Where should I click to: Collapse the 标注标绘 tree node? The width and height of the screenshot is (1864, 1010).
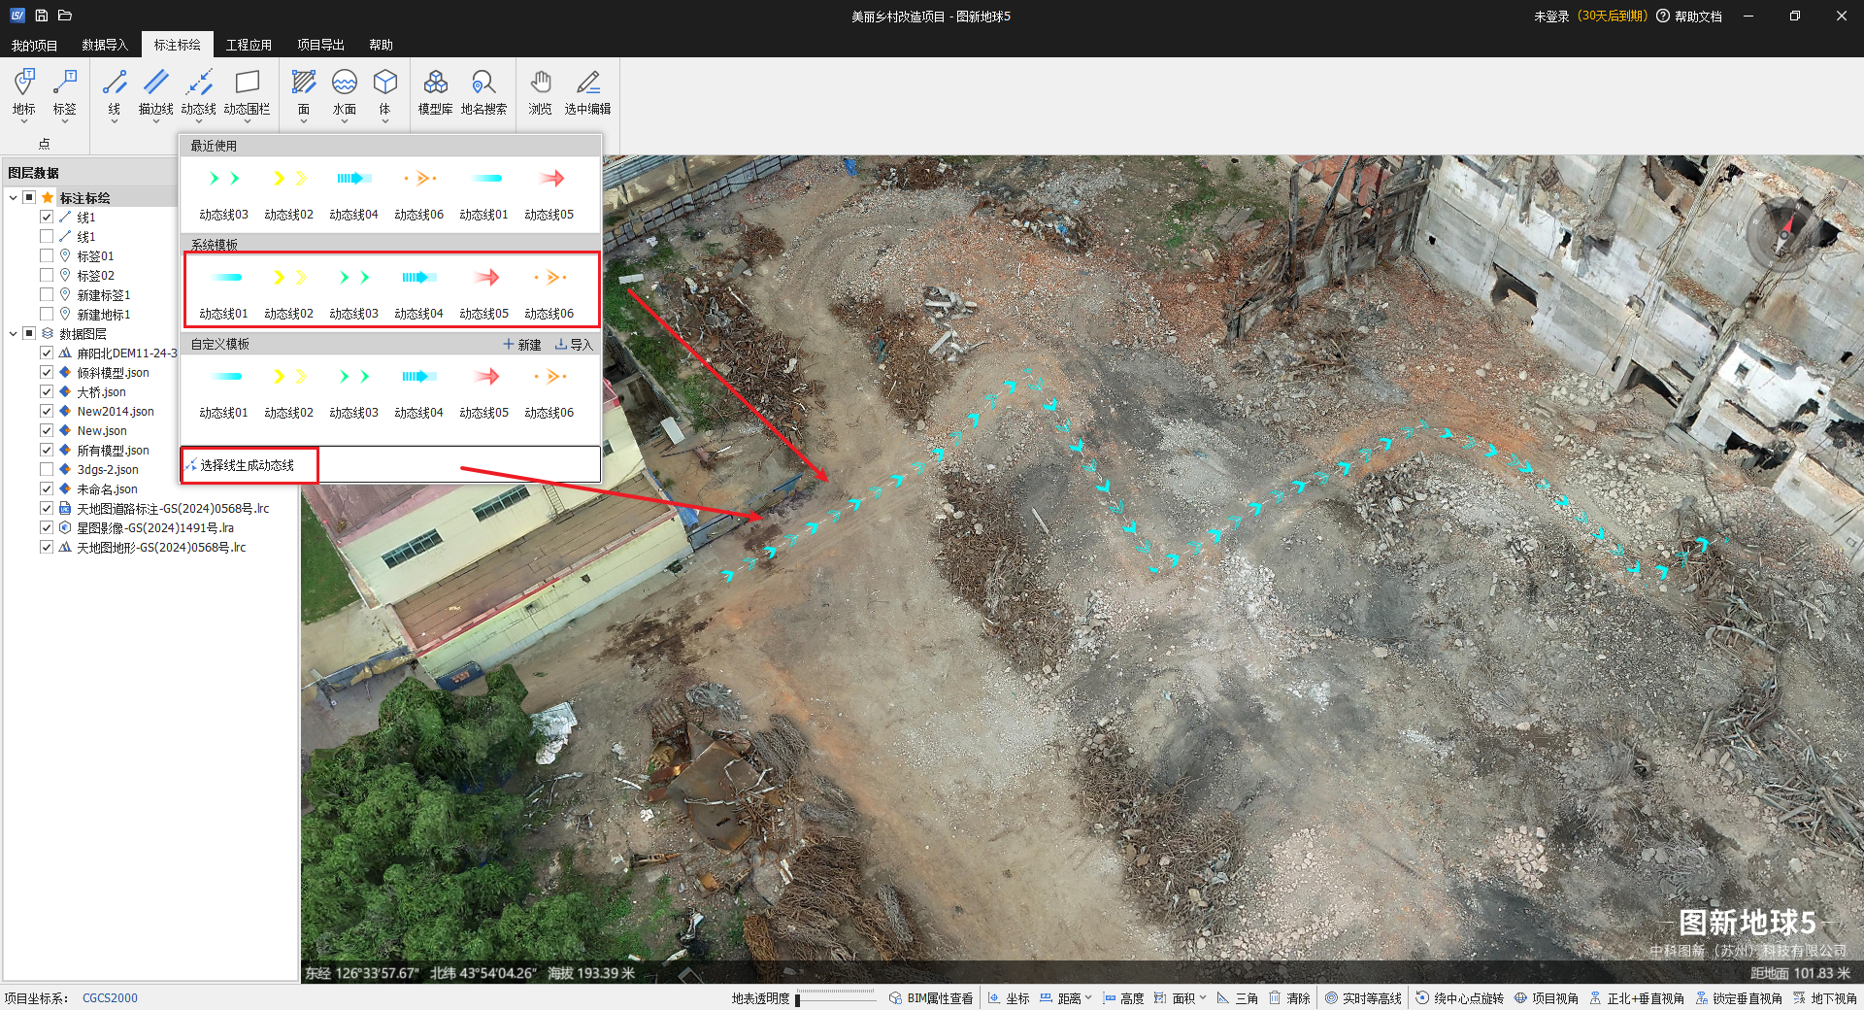tap(13, 197)
